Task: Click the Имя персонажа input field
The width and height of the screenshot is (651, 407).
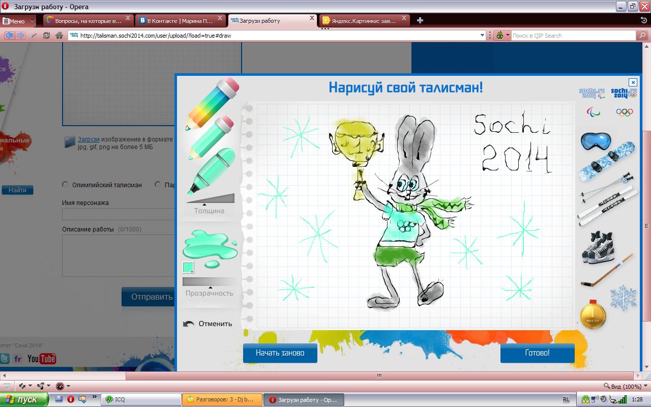Action: click(x=119, y=214)
